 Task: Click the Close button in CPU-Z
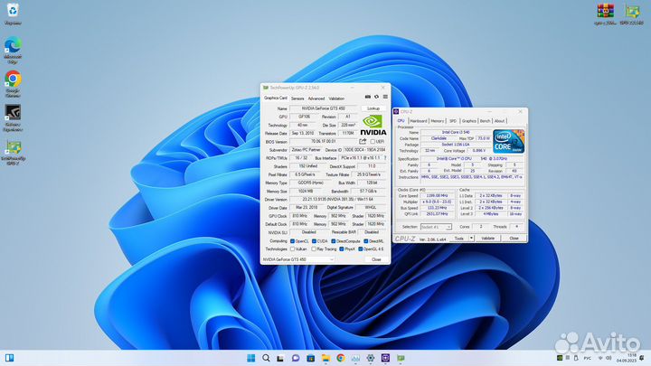(514, 239)
